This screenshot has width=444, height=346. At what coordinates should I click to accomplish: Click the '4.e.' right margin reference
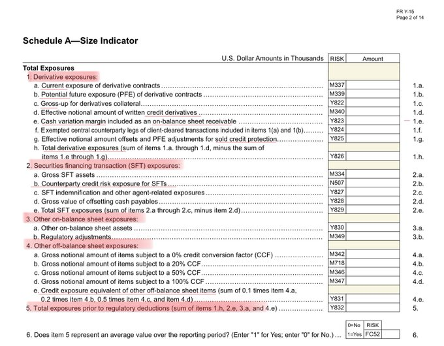click(x=418, y=299)
